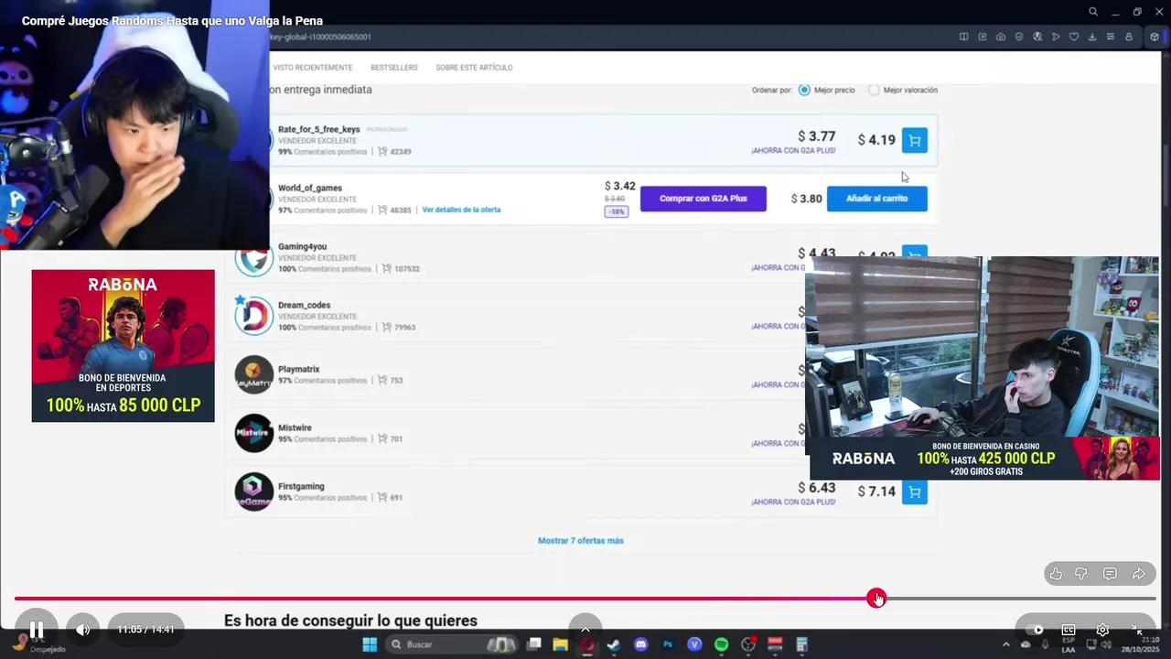Click the browser address bar URL

320,37
